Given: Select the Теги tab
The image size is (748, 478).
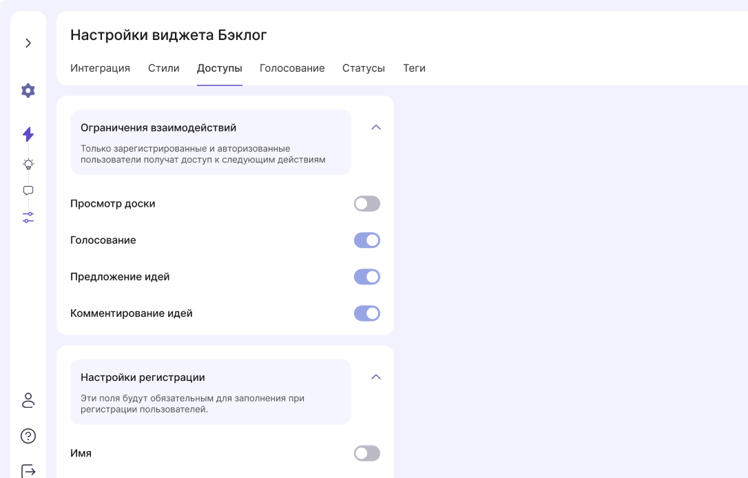Looking at the screenshot, I should (414, 68).
